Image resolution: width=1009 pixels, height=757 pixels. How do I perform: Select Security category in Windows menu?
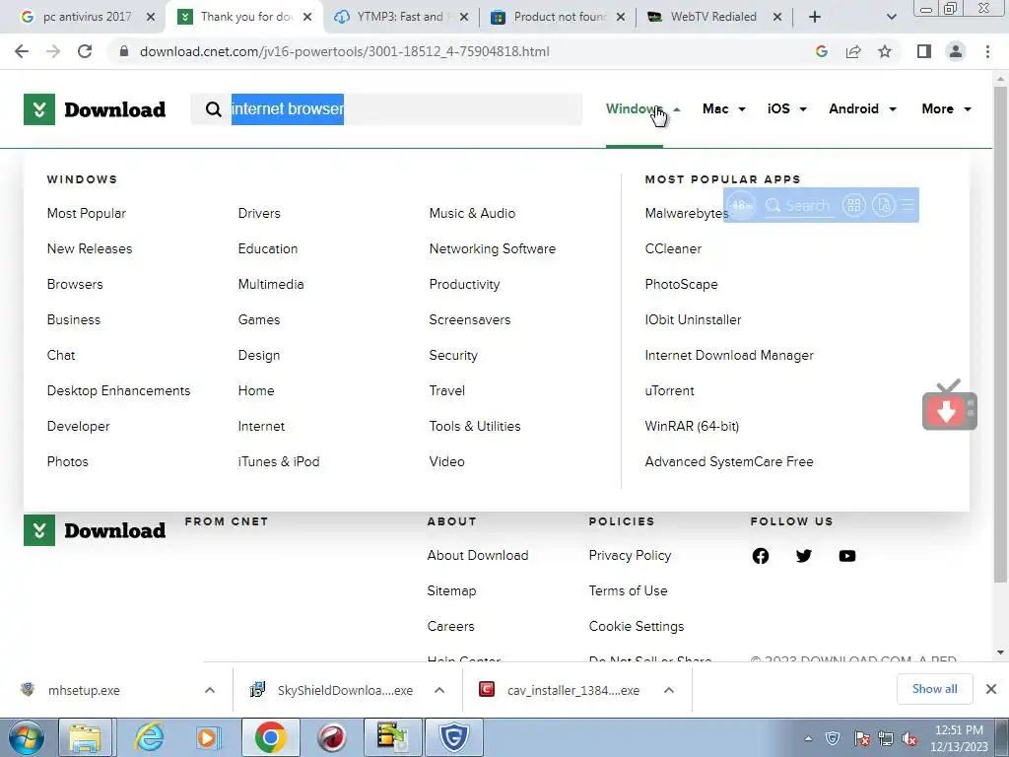click(x=453, y=355)
